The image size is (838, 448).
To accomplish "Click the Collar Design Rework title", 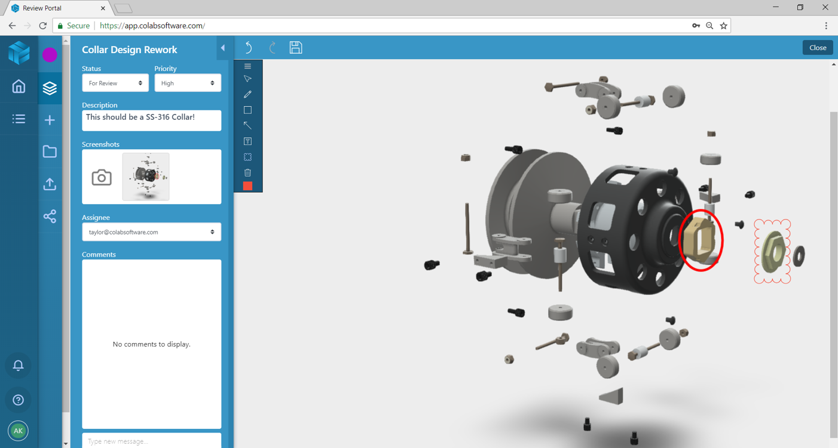I will [130, 50].
